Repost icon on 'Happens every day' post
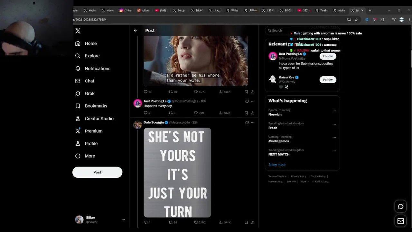Viewport: 412px width, 232px height. click(x=171, y=113)
